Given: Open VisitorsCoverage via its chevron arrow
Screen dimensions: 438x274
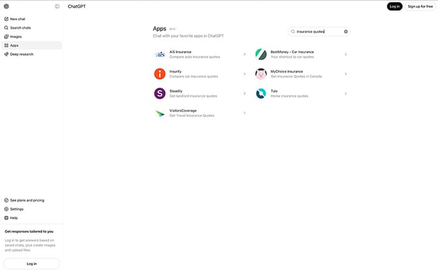Looking at the screenshot, I should pos(244,113).
